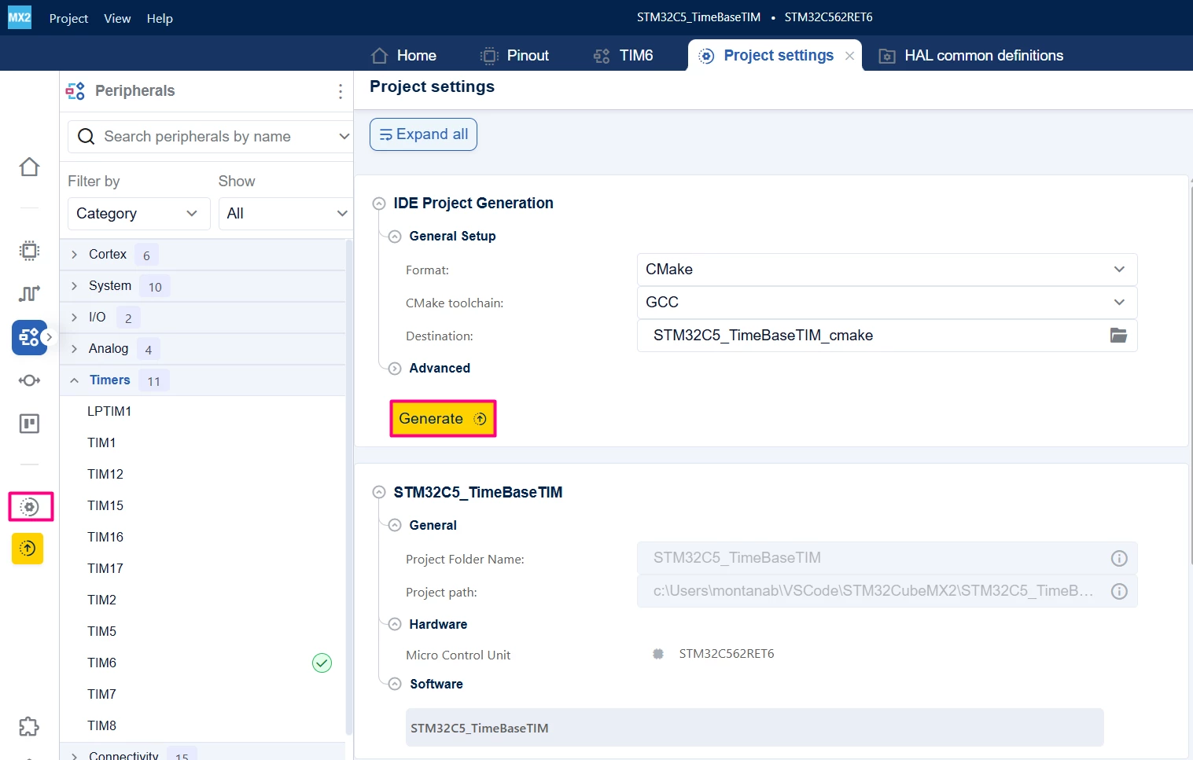Collapse the Timers category

pos(75,380)
